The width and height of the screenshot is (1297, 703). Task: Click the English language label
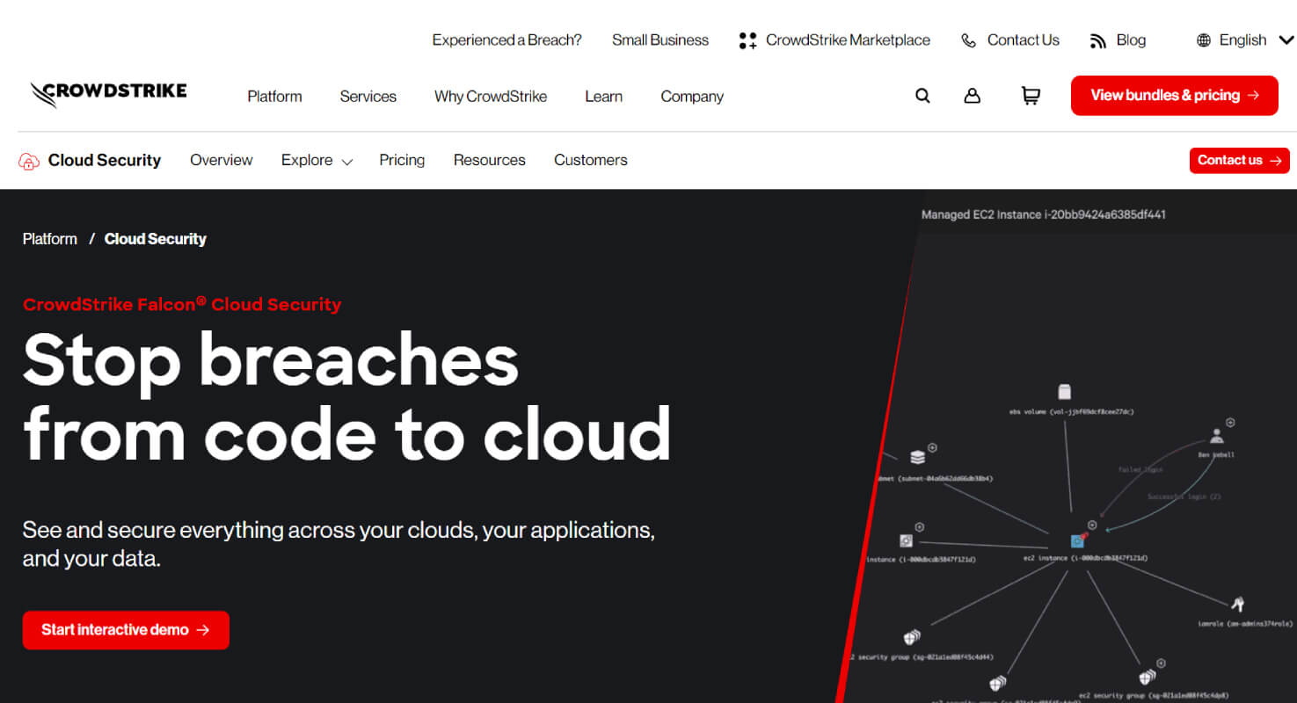(x=1242, y=40)
